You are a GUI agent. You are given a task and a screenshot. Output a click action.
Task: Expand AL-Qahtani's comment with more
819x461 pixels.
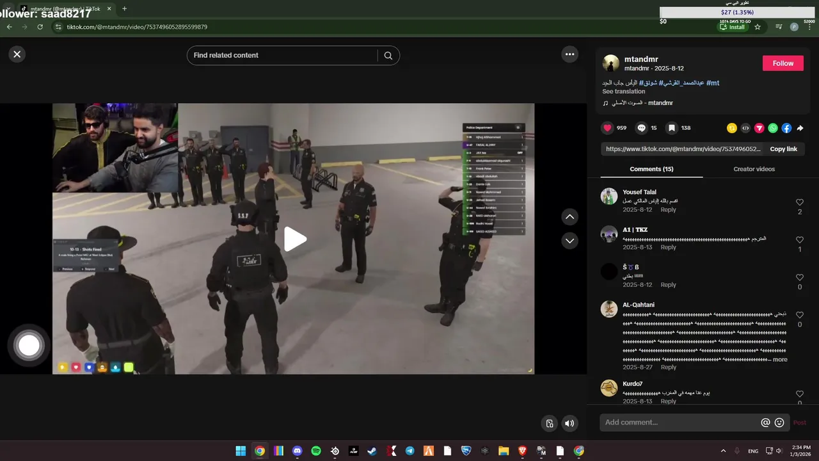point(780,360)
